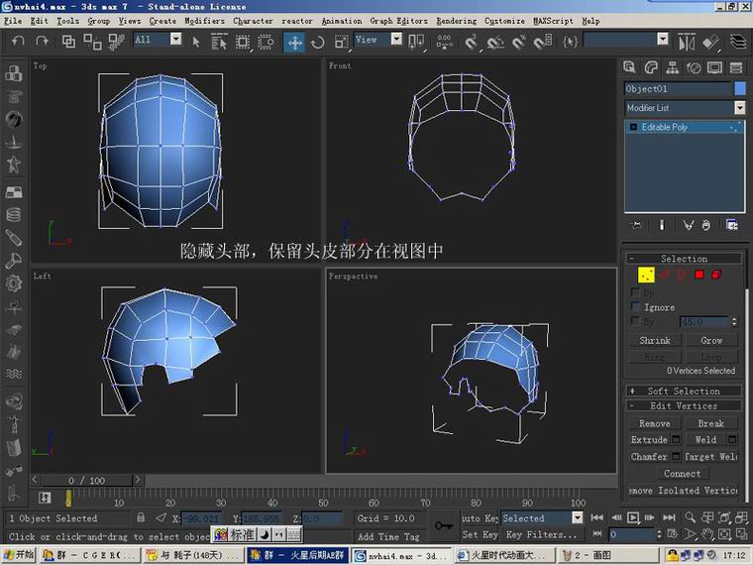The height and width of the screenshot is (565, 753).
Task: Open the Display command panel tab
Action: click(x=714, y=67)
